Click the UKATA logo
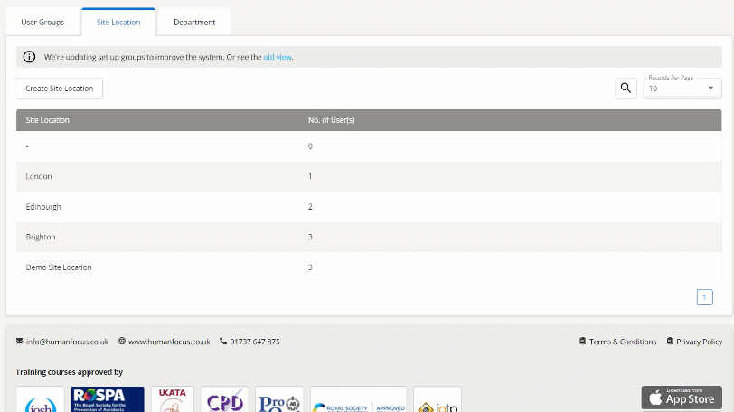 [x=172, y=399]
